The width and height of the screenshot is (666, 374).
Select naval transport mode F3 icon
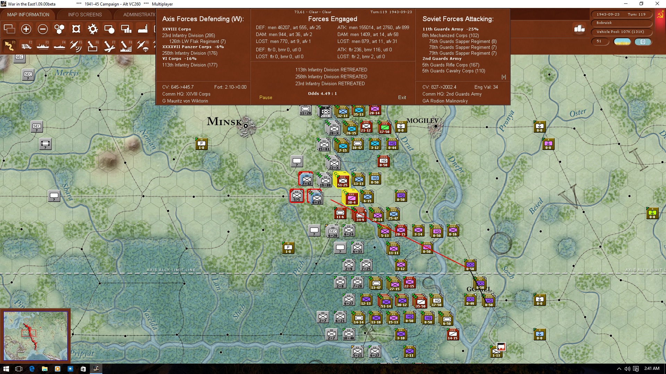(x=43, y=46)
